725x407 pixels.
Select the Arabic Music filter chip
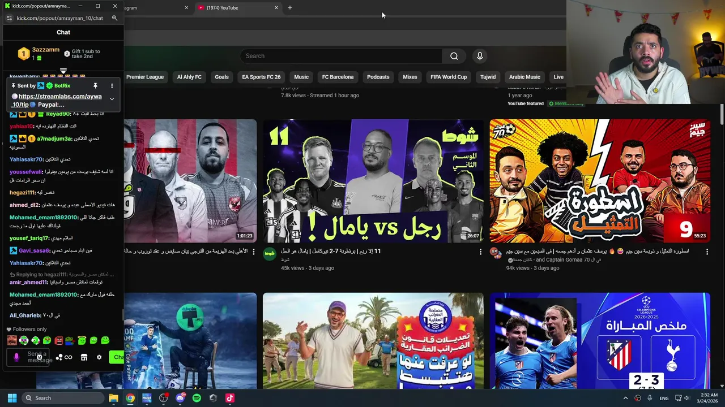(524, 77)
